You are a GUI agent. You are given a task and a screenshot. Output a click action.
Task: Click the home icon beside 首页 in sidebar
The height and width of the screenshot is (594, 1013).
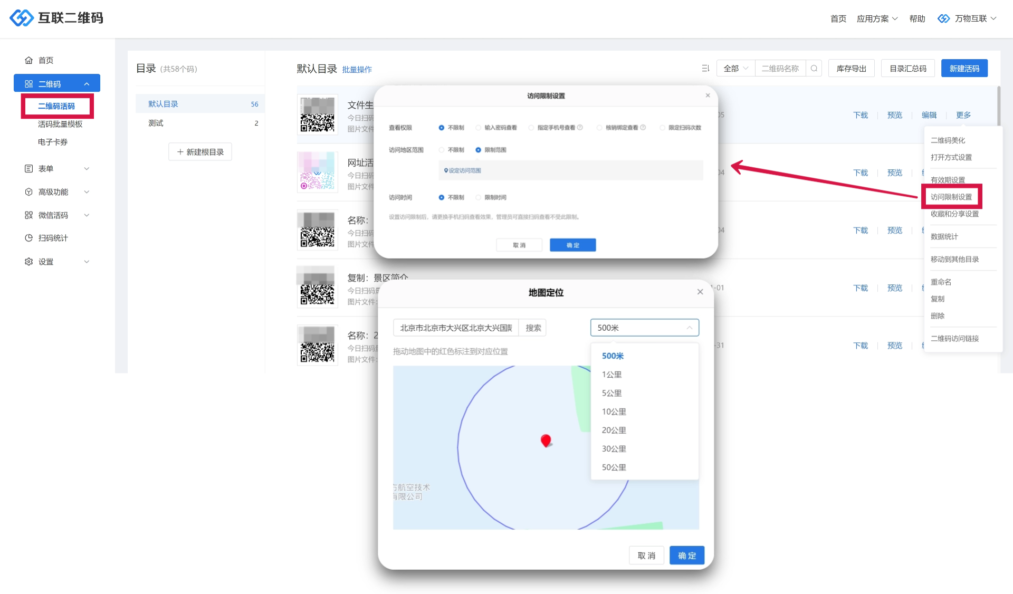pos(29,61)
